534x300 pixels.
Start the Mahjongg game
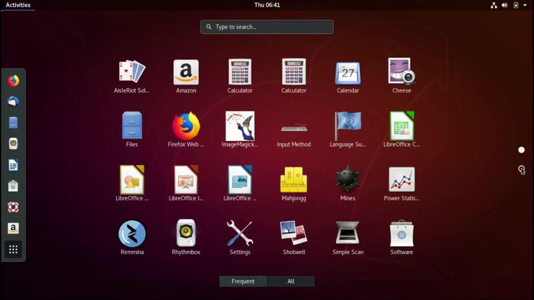click(x=294, y=181)
